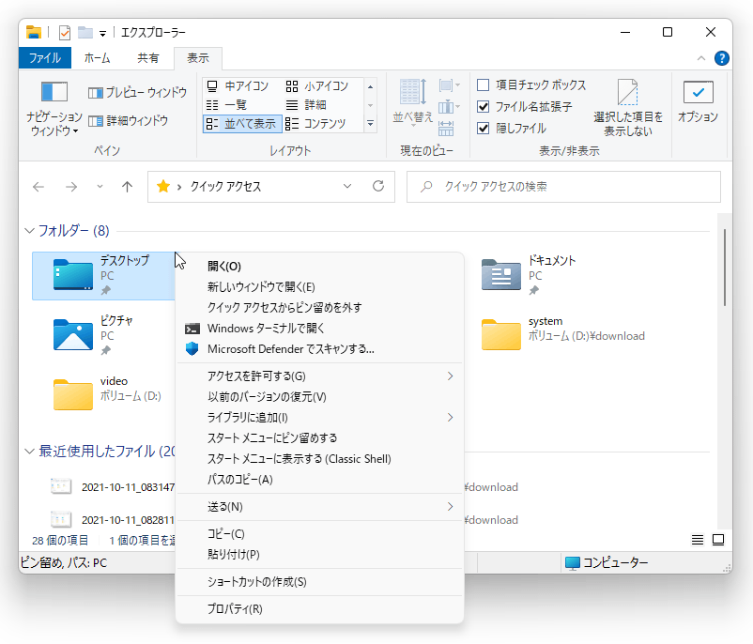Choose クイック アクセスからピン留めを外す
Screen dimensions: 753x644
[319, 307]
